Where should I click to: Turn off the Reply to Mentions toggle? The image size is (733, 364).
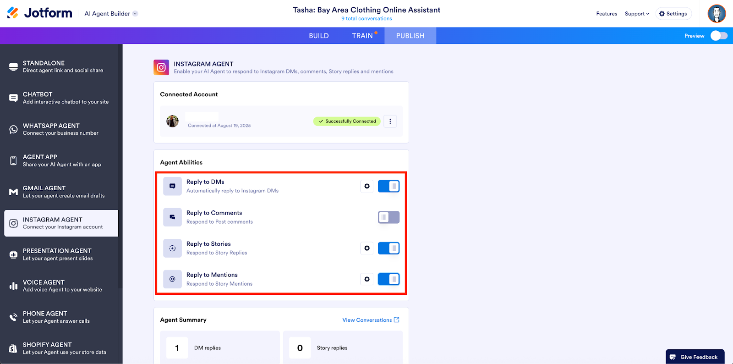click(x=388, y=279)
